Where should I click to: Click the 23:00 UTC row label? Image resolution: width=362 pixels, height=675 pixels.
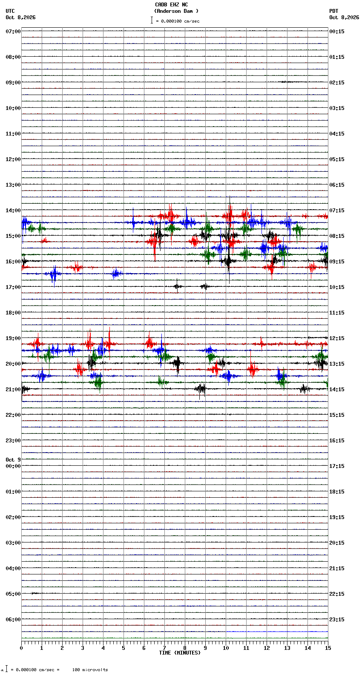[x=13, y=441]
